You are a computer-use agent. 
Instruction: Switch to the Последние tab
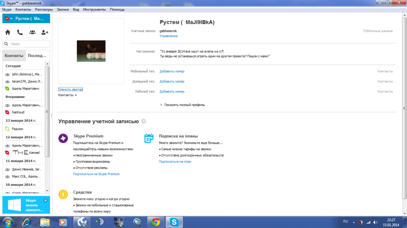(37, 56)
